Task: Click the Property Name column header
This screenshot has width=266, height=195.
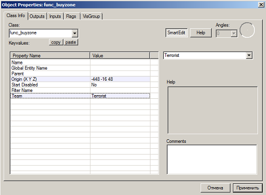Action: (50, 56)
